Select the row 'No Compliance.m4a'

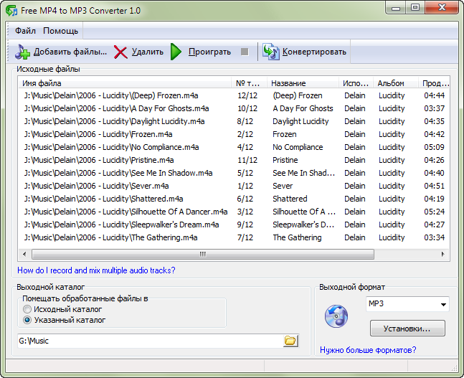coord(234,147)
